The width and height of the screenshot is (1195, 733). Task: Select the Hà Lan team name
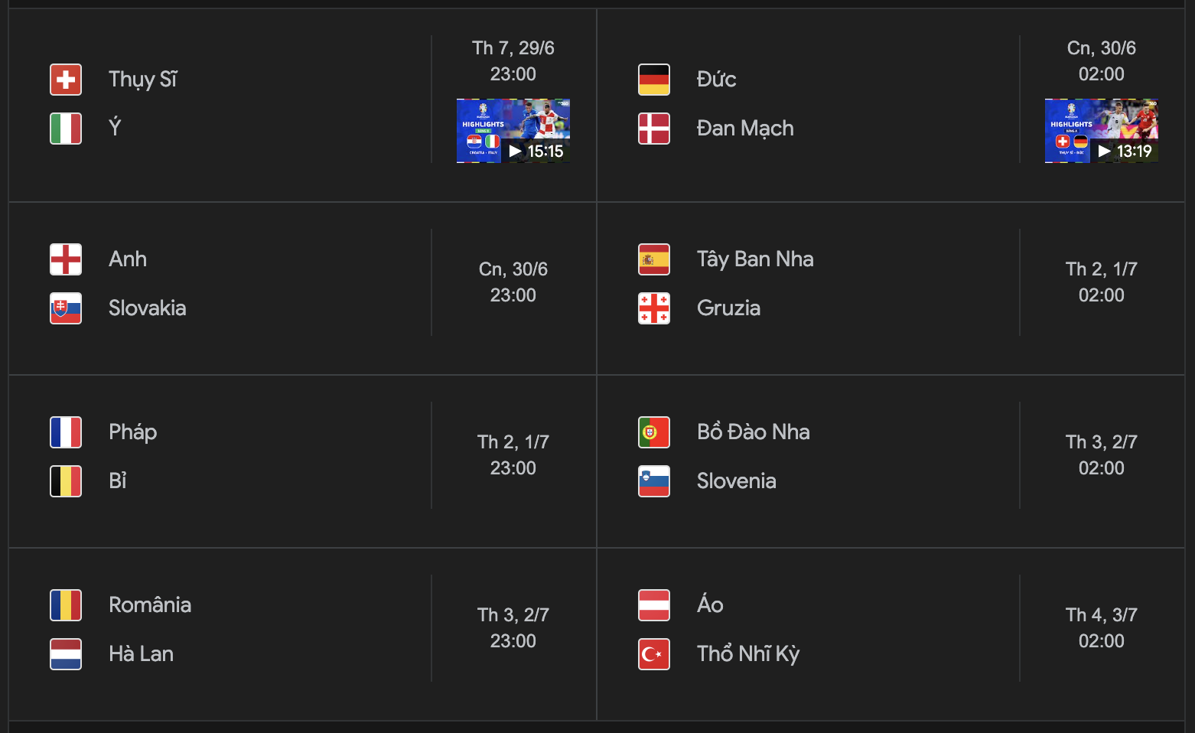pos(141,654)
